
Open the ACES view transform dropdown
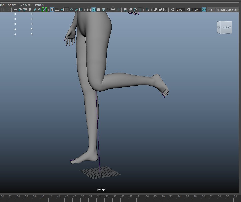223,10
